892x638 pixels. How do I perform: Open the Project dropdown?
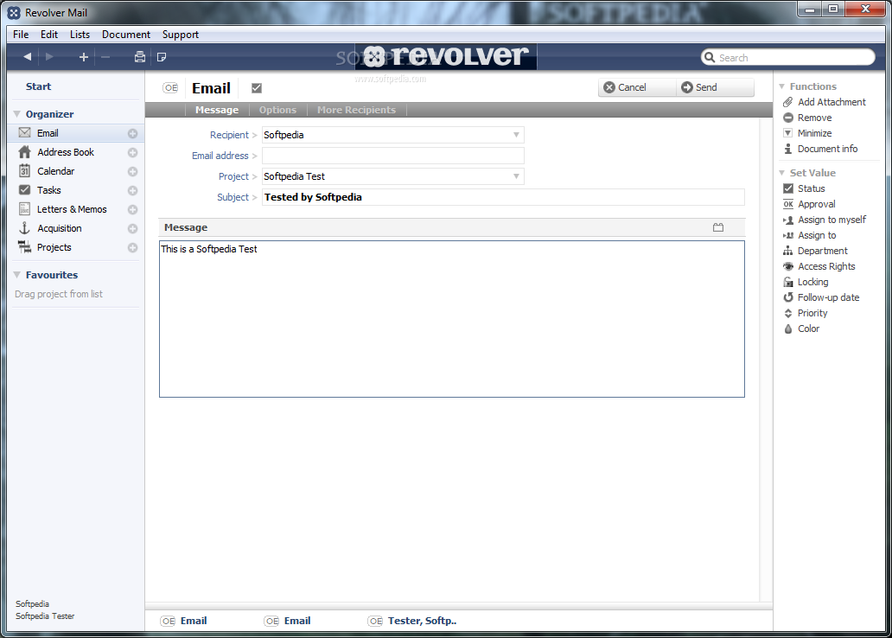coord(516,176)
